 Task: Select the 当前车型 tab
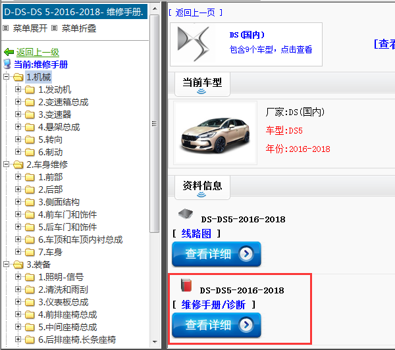click(202, 84)
